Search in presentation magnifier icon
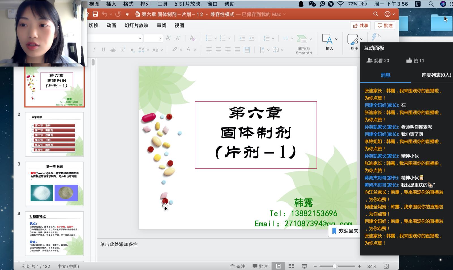Image resolution: width=453 pixels, height=270 pixels. (x=376, y=14)
